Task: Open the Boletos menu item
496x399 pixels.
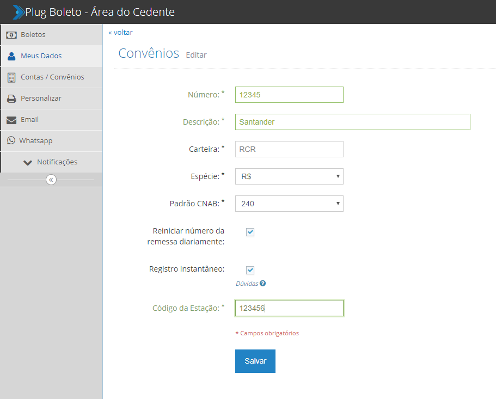Action: click(x=52, y=34)
